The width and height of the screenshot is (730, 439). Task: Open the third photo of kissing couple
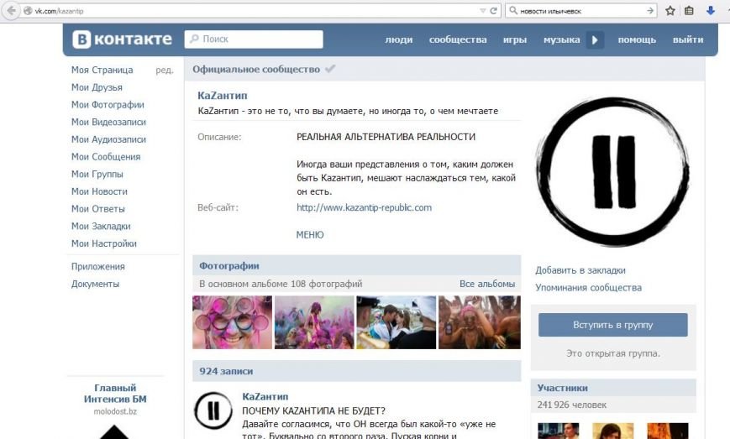397,322
